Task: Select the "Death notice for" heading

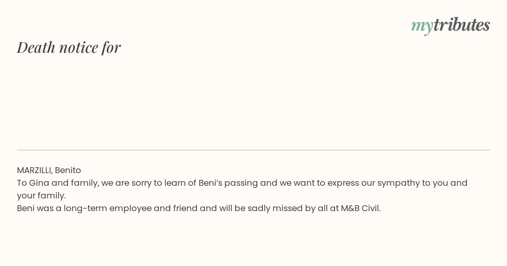Action: 69,47
